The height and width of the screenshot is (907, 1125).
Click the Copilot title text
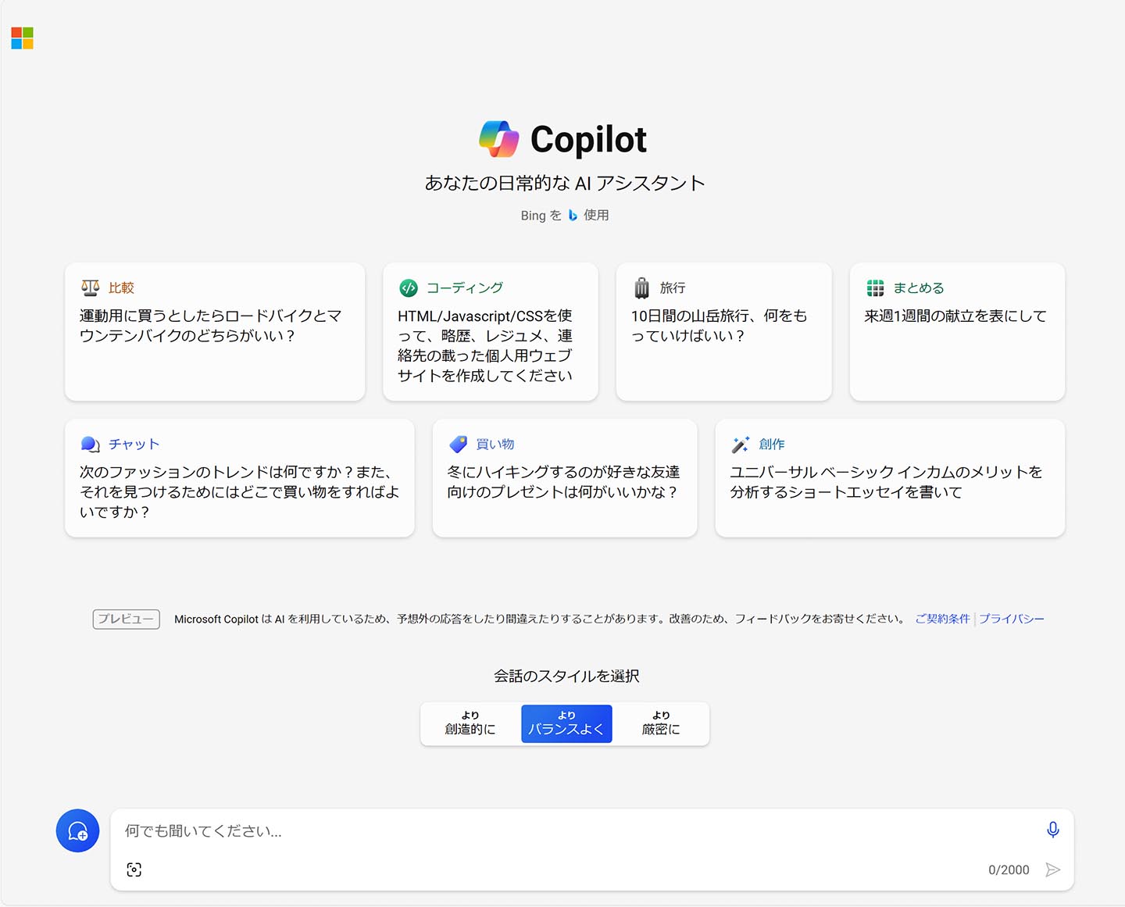588,140
